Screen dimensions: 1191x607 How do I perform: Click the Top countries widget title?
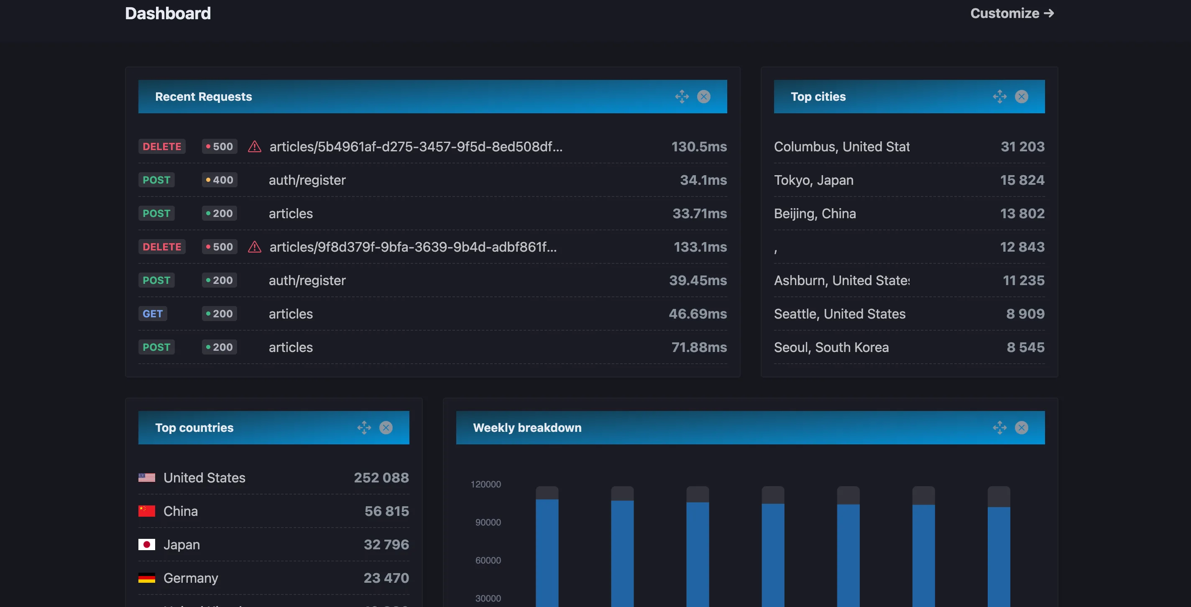pos(194,428)
